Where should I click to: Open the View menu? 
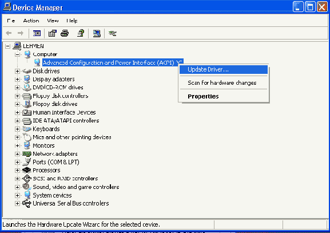click(53, 21)
